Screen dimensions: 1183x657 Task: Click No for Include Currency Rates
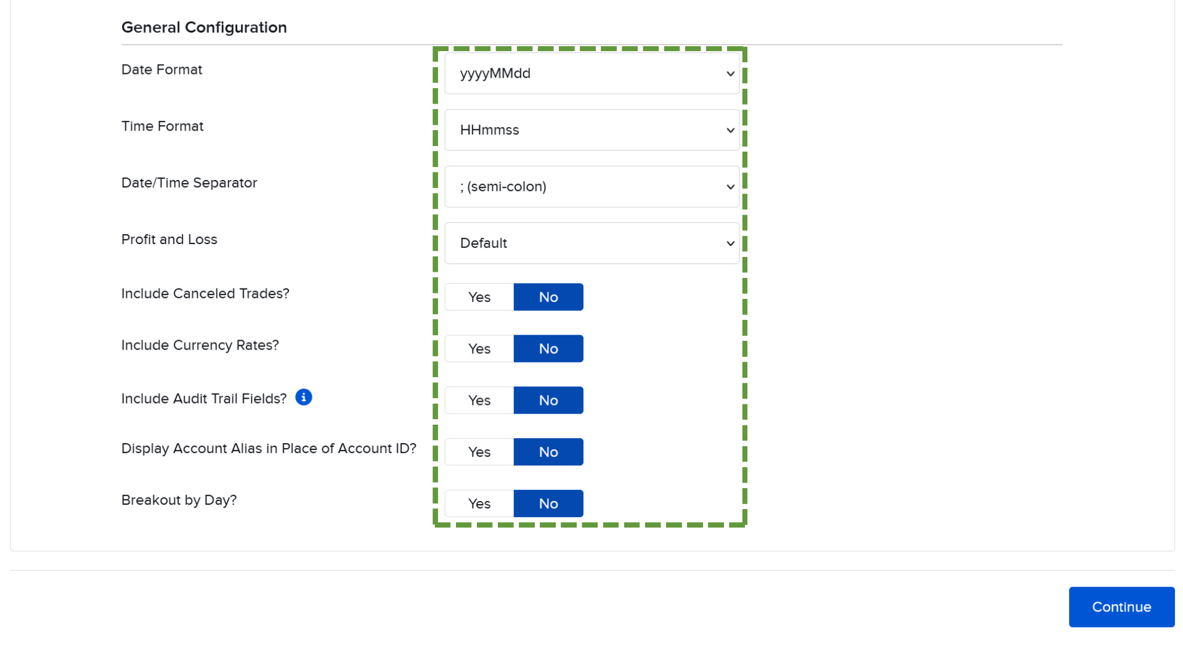[x=548, y=348]
